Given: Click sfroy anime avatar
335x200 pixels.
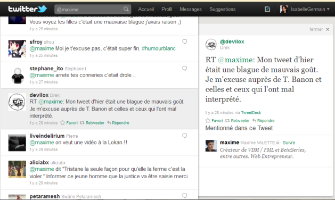Looking at the screenshot, I should (x=17, y=48).
